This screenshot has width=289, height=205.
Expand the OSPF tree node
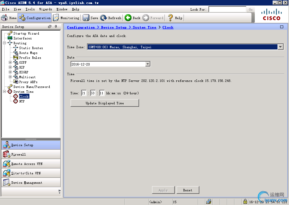(10, 62)
